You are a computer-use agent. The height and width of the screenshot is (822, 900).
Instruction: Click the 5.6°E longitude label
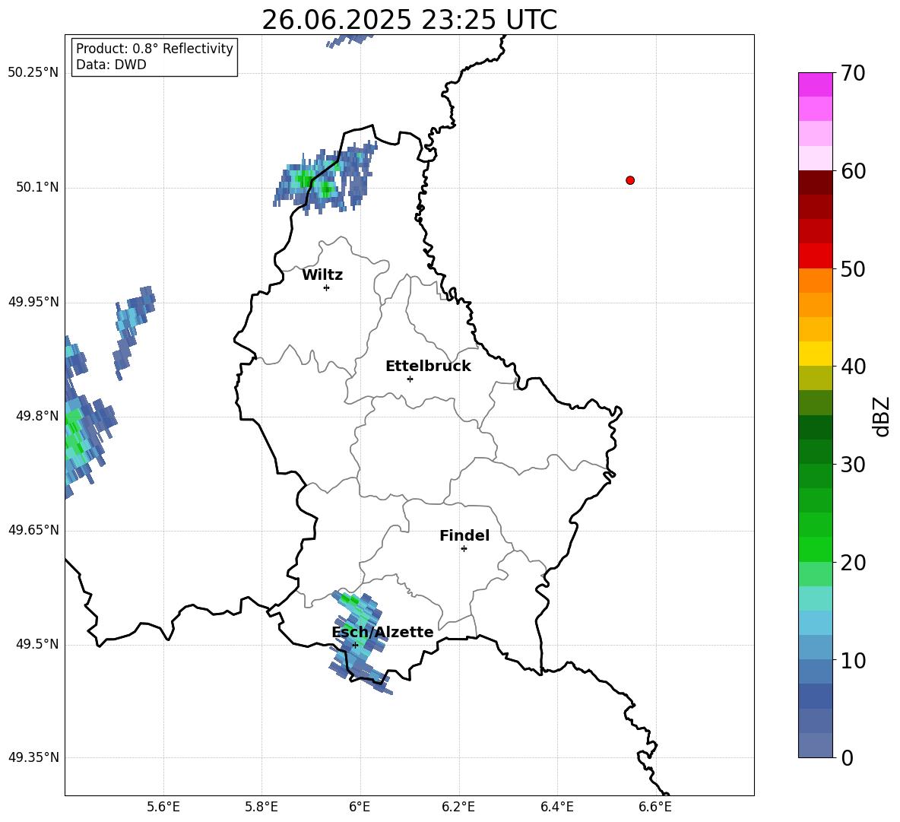coord(163,807)
